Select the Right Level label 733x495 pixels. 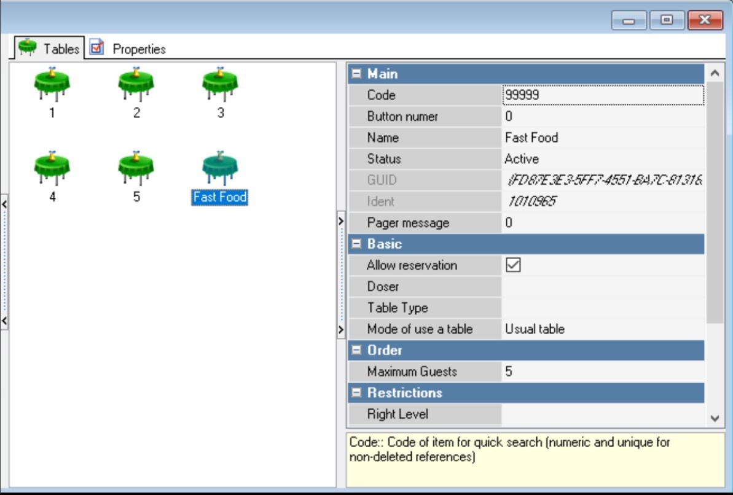coord(398,414)
